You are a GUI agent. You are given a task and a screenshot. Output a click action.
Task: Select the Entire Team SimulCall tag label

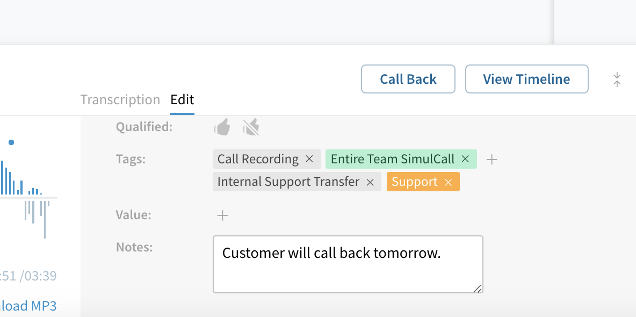pos(392,159)
